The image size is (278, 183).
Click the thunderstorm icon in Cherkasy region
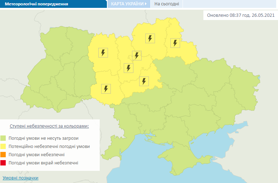(144, 81)
